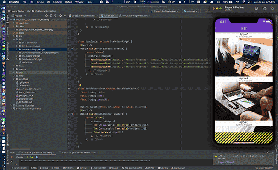This screenshot has width=278, height=170.
Task: Collapse all project tree nodes icon
Action: (x=55, y=16)
